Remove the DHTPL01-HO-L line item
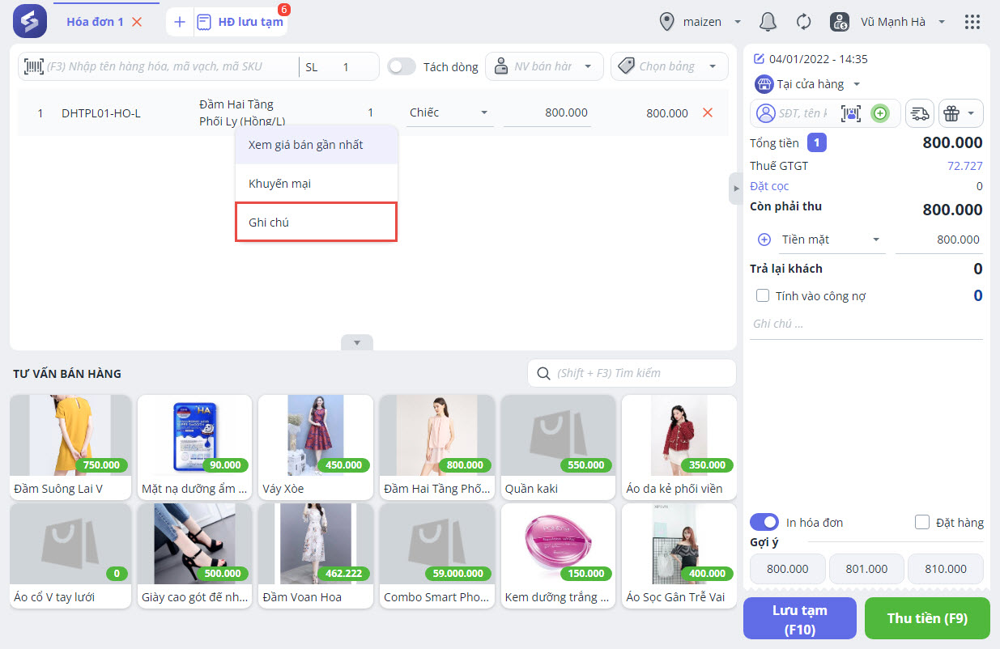The width and height of the screenshot is (1000, 649). [x=708, y=112]
